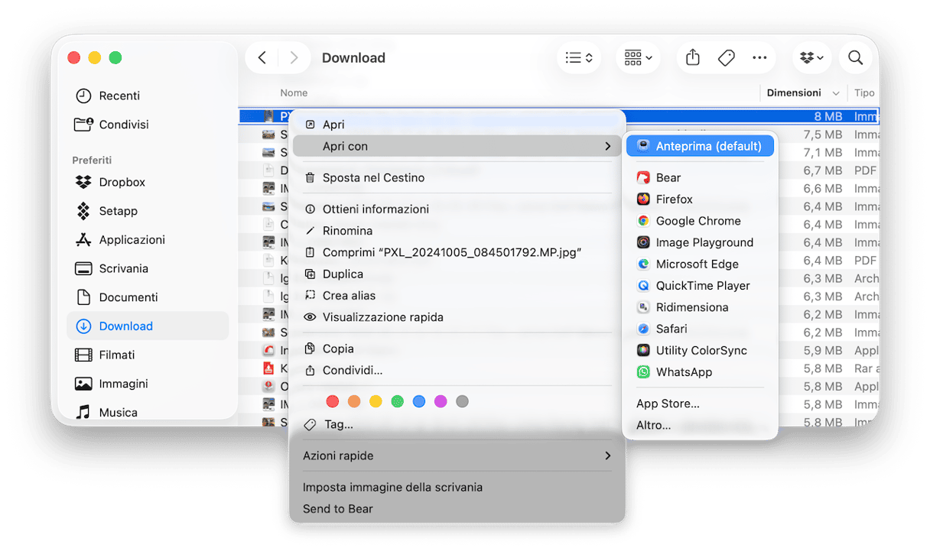Expand the Azioni rapide submenu
Image resolution: width=930 pixels, height=548 pixels.
coord(457,456)
